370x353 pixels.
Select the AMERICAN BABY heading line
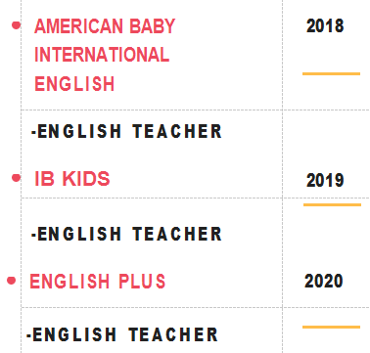point(105,26)
